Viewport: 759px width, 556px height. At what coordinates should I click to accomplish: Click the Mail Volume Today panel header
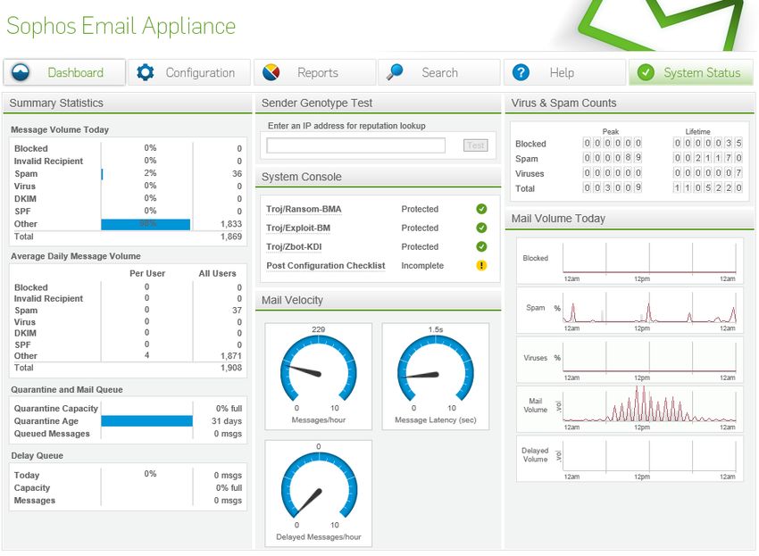pos(630,219)
